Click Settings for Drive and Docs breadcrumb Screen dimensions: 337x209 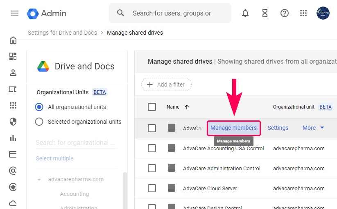pyautogui.click(x=62, y=33)
